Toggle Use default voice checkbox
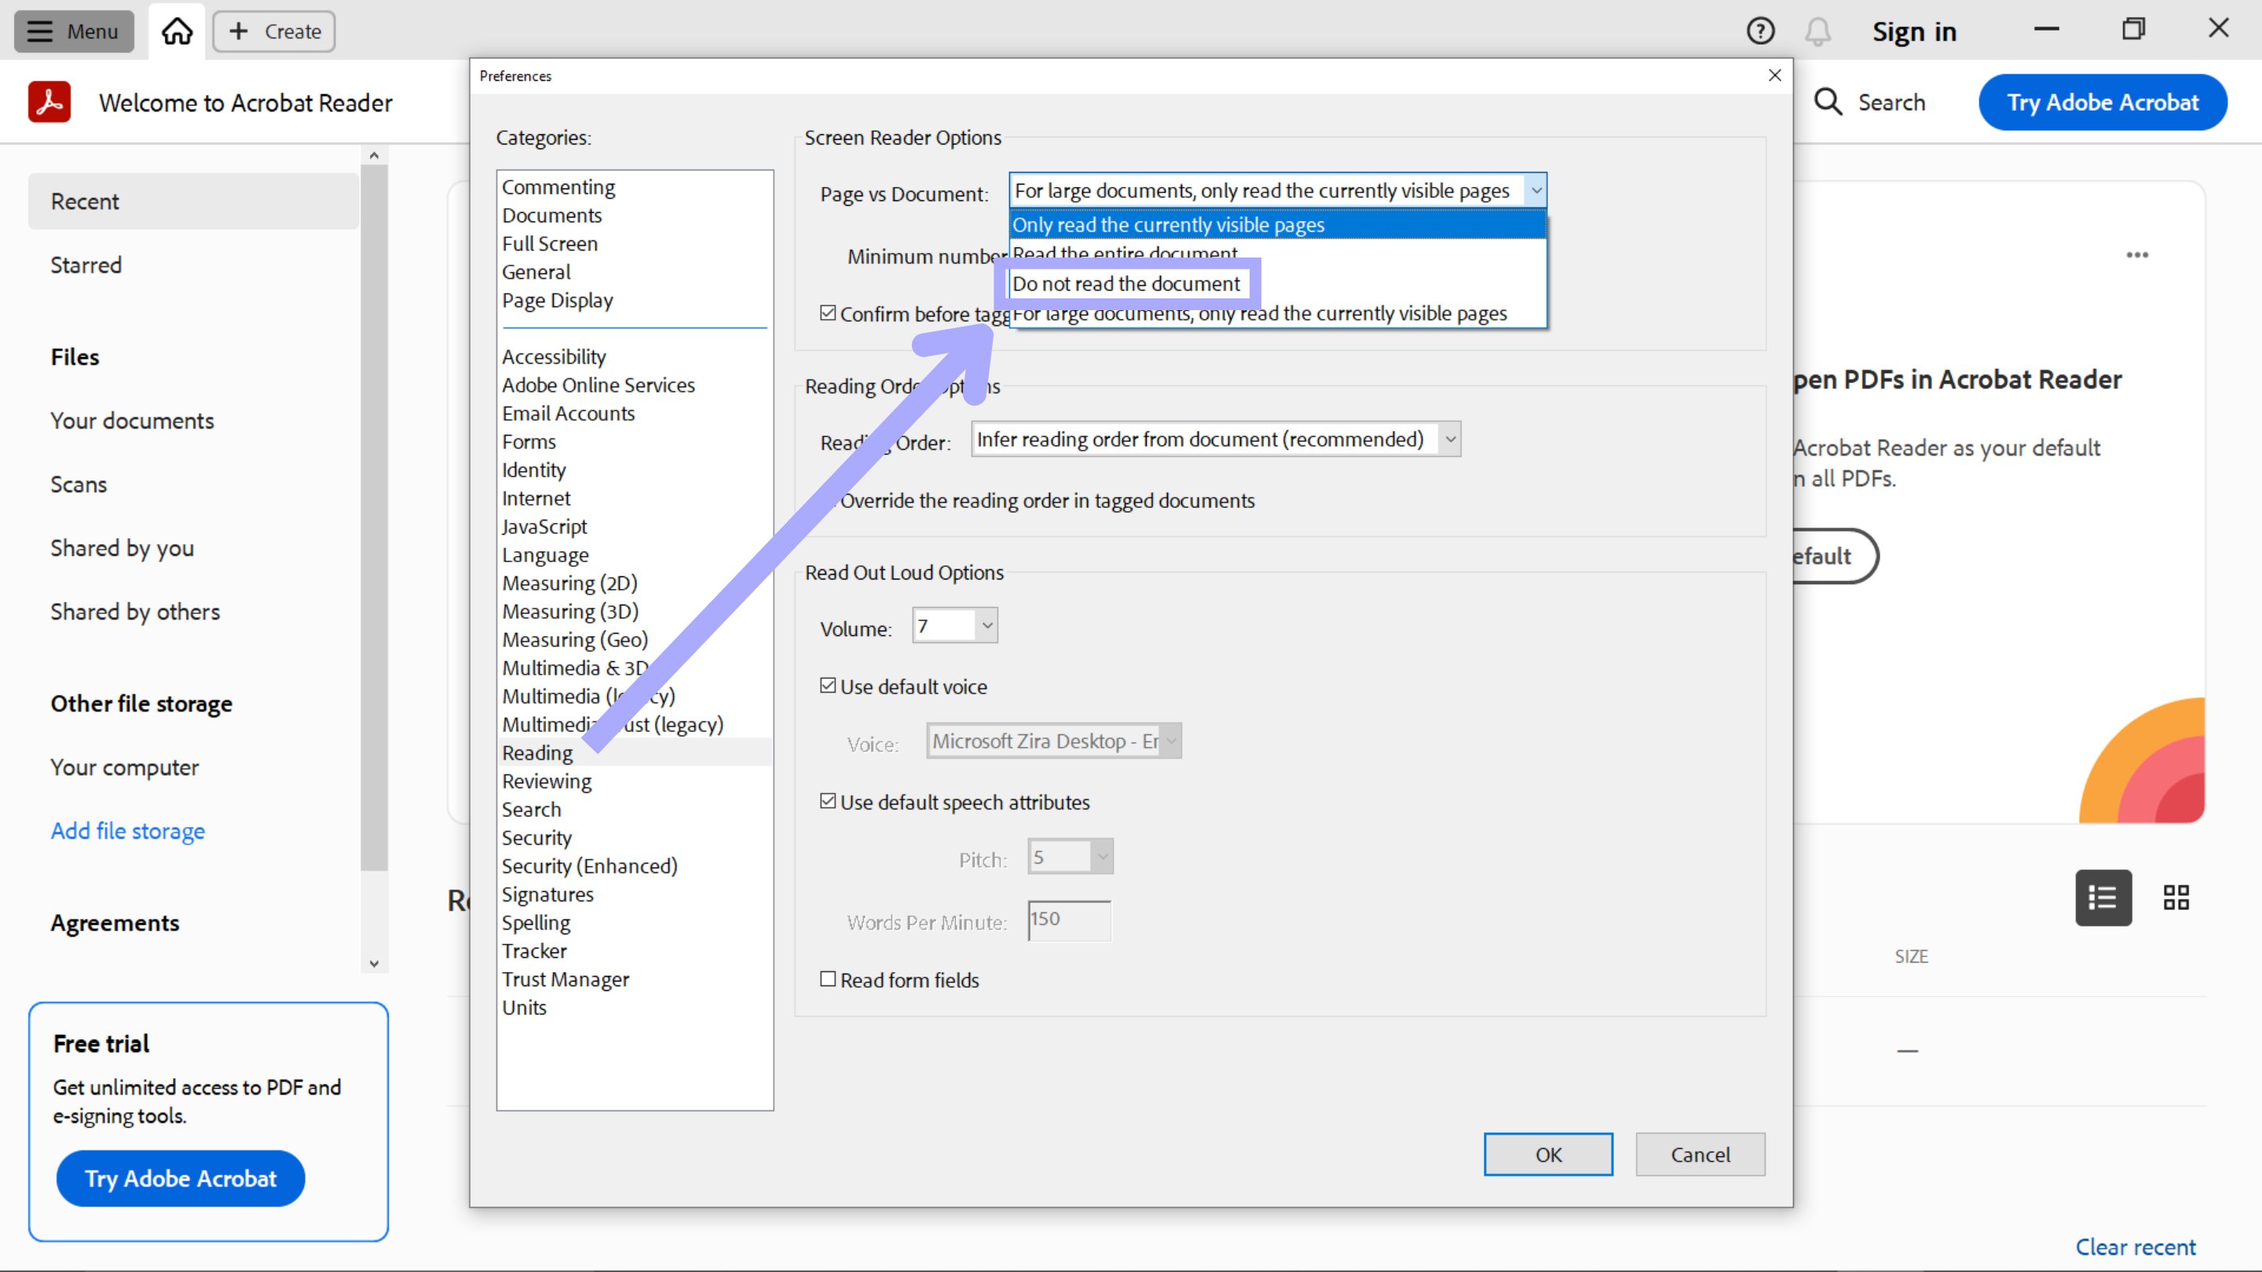The width and height of the screenshot is (2262, 1272). coord(828,685)
